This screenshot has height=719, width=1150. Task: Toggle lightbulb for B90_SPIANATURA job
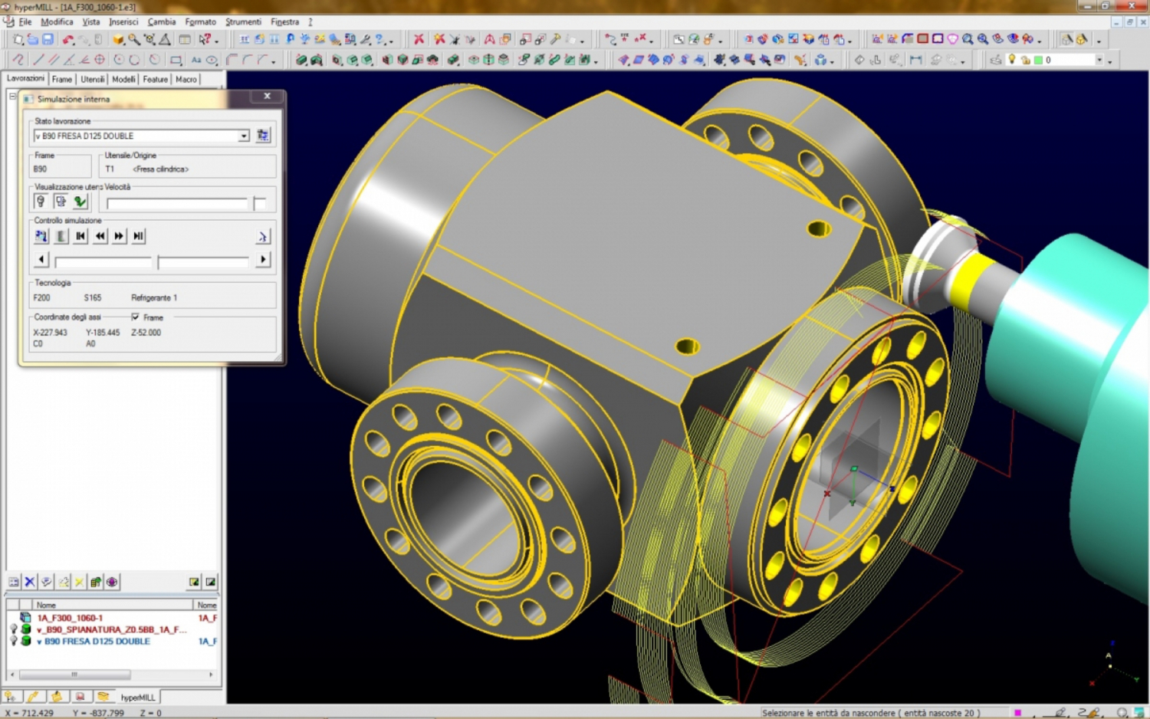tap(13, 629)
